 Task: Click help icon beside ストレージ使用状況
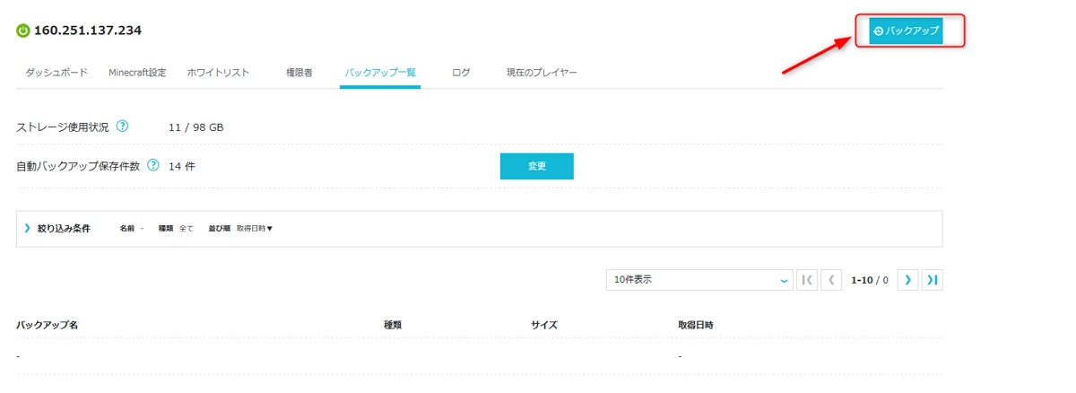123,127
